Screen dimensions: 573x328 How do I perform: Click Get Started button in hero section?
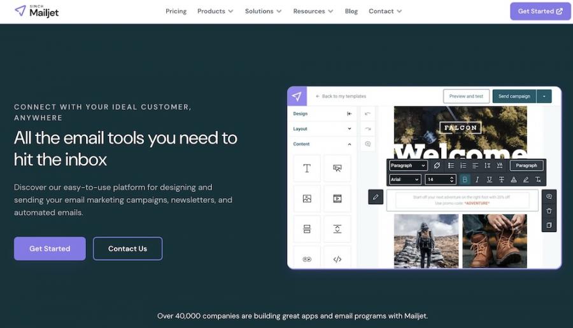click(x=50, y=249)
